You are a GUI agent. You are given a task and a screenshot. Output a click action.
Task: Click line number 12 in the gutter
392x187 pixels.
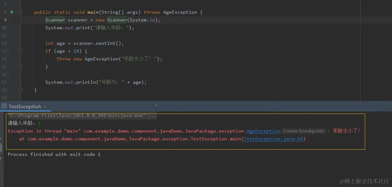pos(4,43)
